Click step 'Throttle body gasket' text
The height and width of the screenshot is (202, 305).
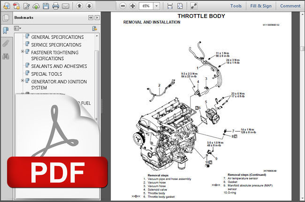[x=161, y=197]
